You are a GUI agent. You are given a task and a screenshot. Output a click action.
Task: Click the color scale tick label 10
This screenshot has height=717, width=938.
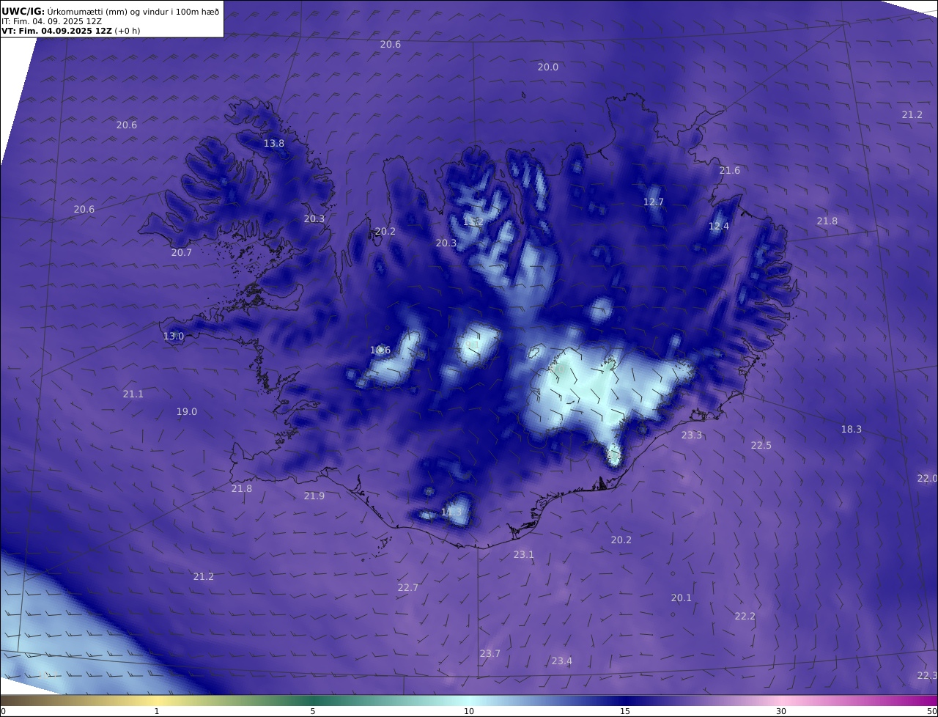coord(469,711)
